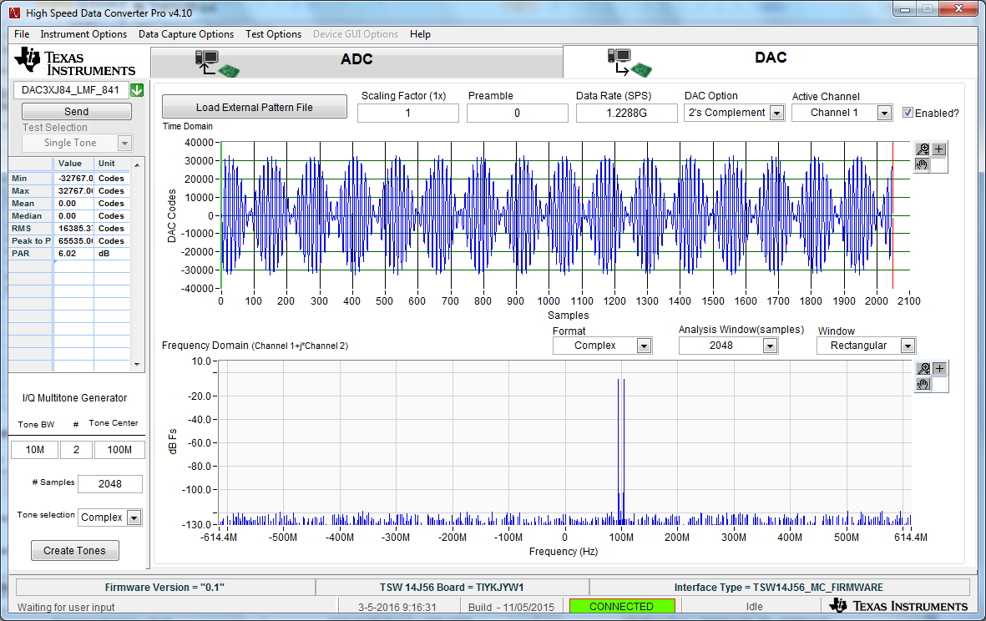Click the Tone Center 100M field

coord(119,450)
